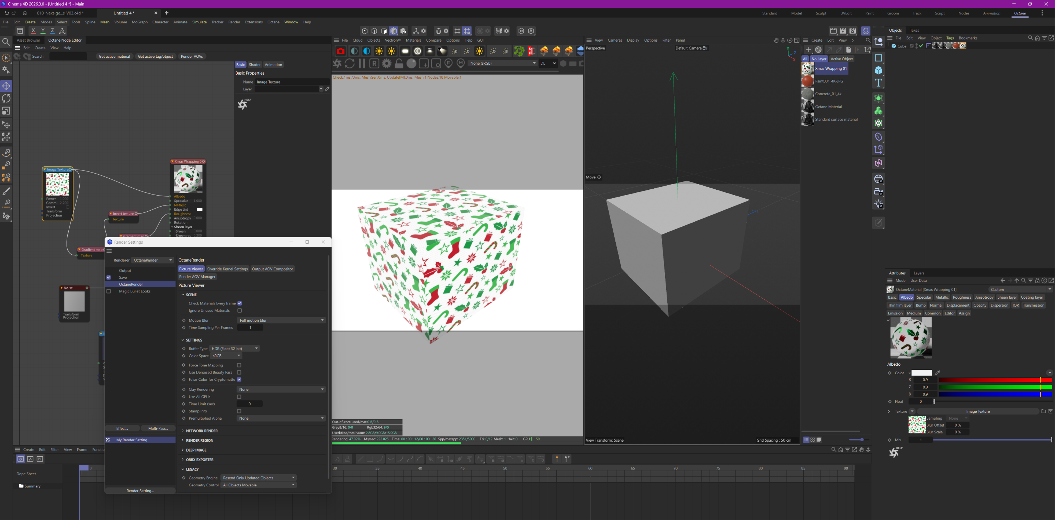This screenshot has width=1055, height=520.
Task: Click the Octane spotlight icon
Action: [x=442, y=51]
